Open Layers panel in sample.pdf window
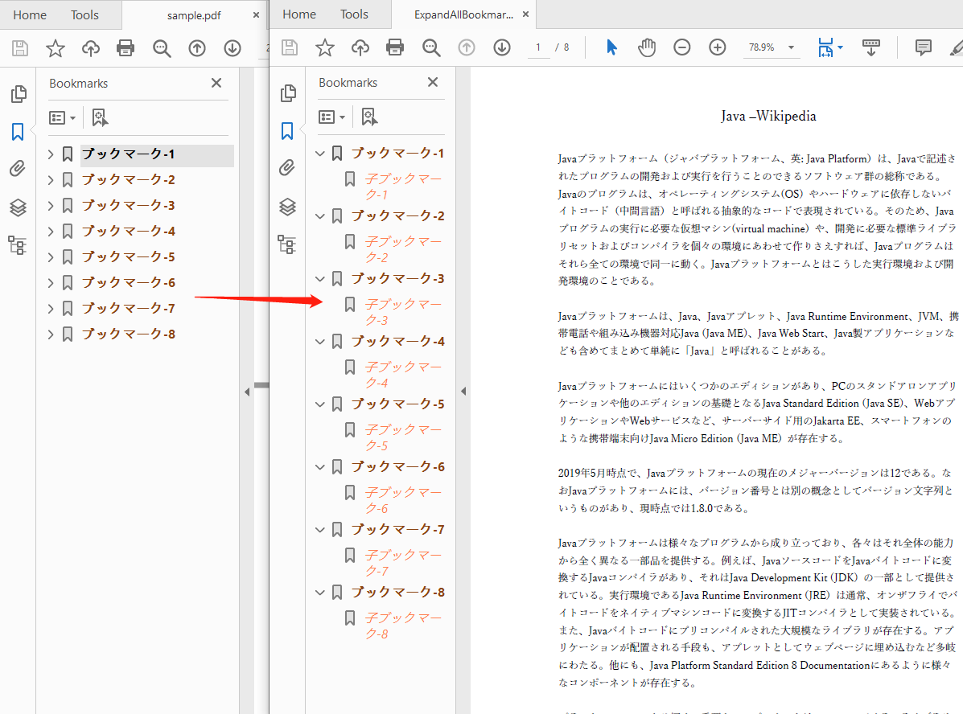This screenshot has height=714, width=963. (x=18, y=207)
